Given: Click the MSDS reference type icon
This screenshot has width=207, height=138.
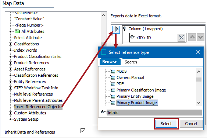Looking at the screenshot, I should [113, 71].
